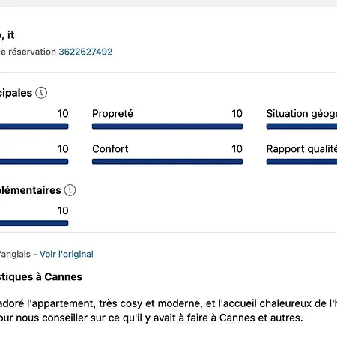Viewport: 337px width, 337px height.
Task: Click the score 10 under 'plémentaires' heading
Action: click(x=63, y=210)
